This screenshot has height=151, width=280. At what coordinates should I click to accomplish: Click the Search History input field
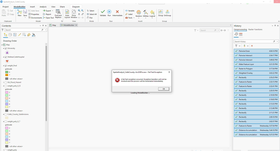coord(254,41)
